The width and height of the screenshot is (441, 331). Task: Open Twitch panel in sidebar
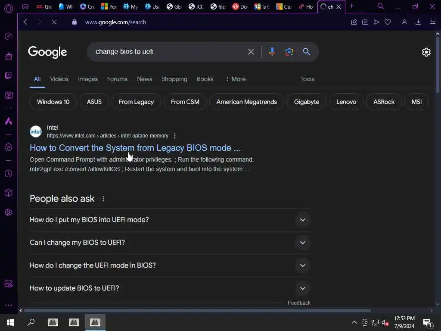tap(9, 75)
